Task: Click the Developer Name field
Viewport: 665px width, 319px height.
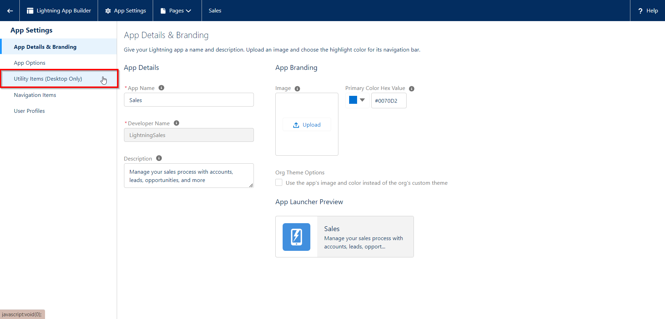Action: coord(189,135)
